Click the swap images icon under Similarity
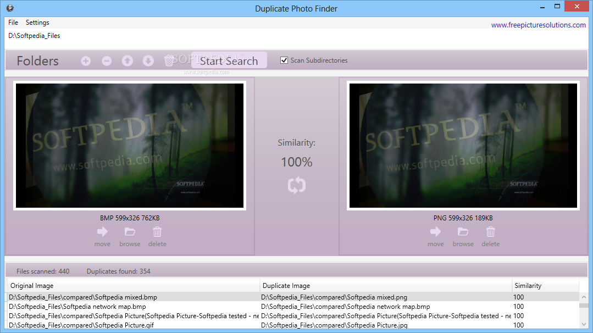 (297, 185)
